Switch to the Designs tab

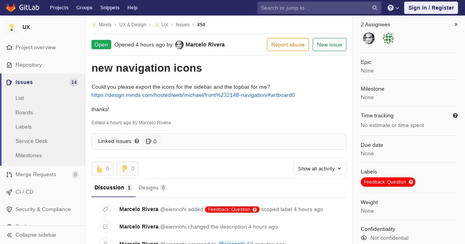(x=153, y=187)
